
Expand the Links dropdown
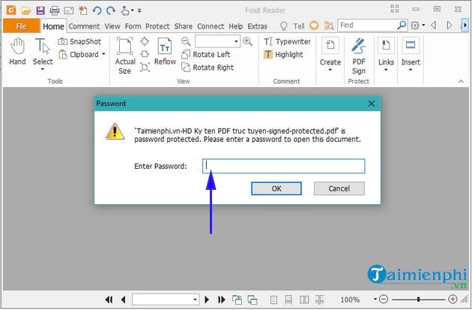click(x=386, y=54)
